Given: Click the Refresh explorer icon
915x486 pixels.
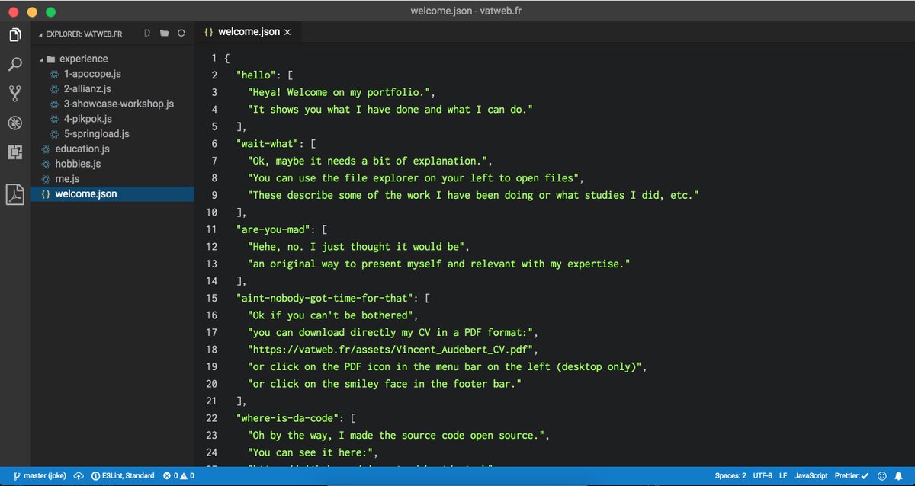Looking at the screenshot, I should [x=181, y=33].
